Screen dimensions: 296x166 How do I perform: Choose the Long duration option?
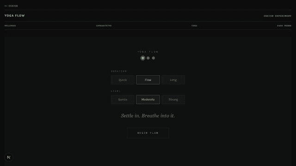point(173,80)
